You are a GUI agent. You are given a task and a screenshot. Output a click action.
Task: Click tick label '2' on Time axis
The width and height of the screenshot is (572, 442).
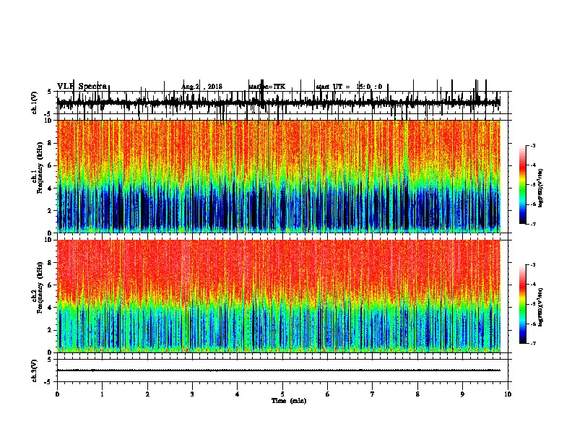[147, 394]
